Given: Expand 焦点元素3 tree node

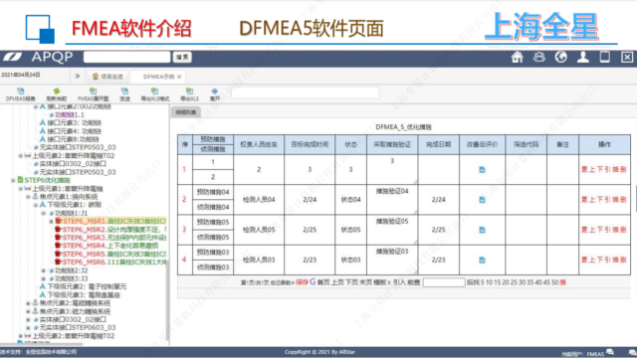Looking at the screenshot, I should pyautogui.click(x=28, y=311).
